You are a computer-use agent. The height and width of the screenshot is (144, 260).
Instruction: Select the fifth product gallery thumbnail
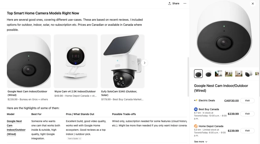click(x=239, y=74)
